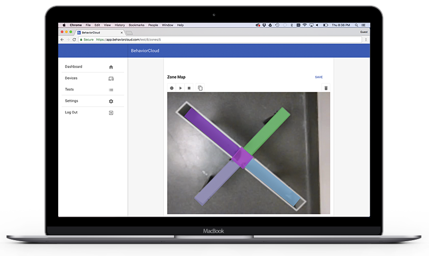Open a new tab in Chrome

(130, 33)
